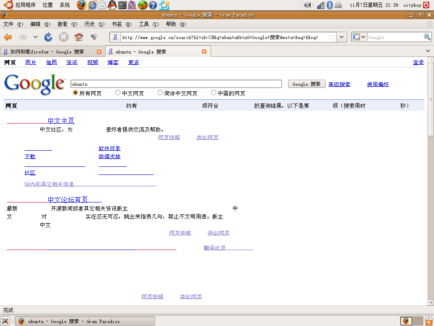The width and height of the screenshot is (434, 326).
Task: Click the show desktop icon in bottom panel
Action: pos(5,321)
